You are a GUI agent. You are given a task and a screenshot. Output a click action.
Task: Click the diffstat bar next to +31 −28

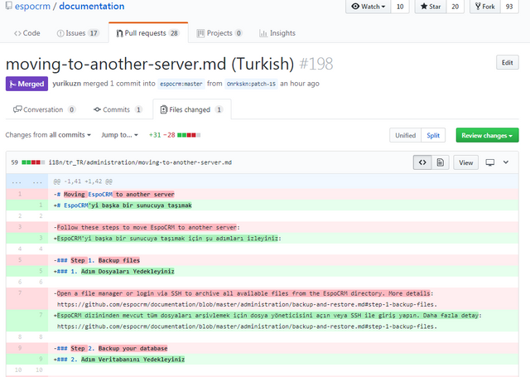click(189, 135)
